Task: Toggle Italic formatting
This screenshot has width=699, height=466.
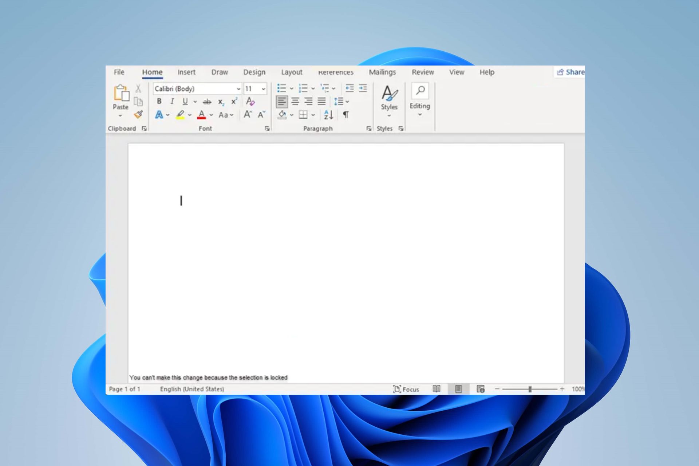Action: click(x=172, y=101)
